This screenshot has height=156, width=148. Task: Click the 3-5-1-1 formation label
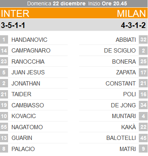pos(13,25)
